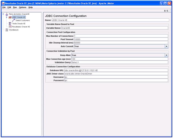Open the Run menu
Viewport: 173px width, 138px height.
(15, 7)
